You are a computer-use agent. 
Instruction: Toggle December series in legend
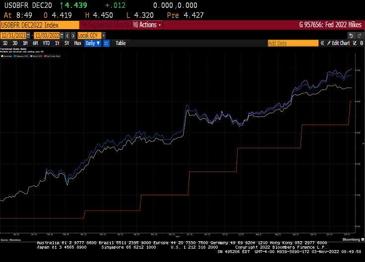click(8, 56)
